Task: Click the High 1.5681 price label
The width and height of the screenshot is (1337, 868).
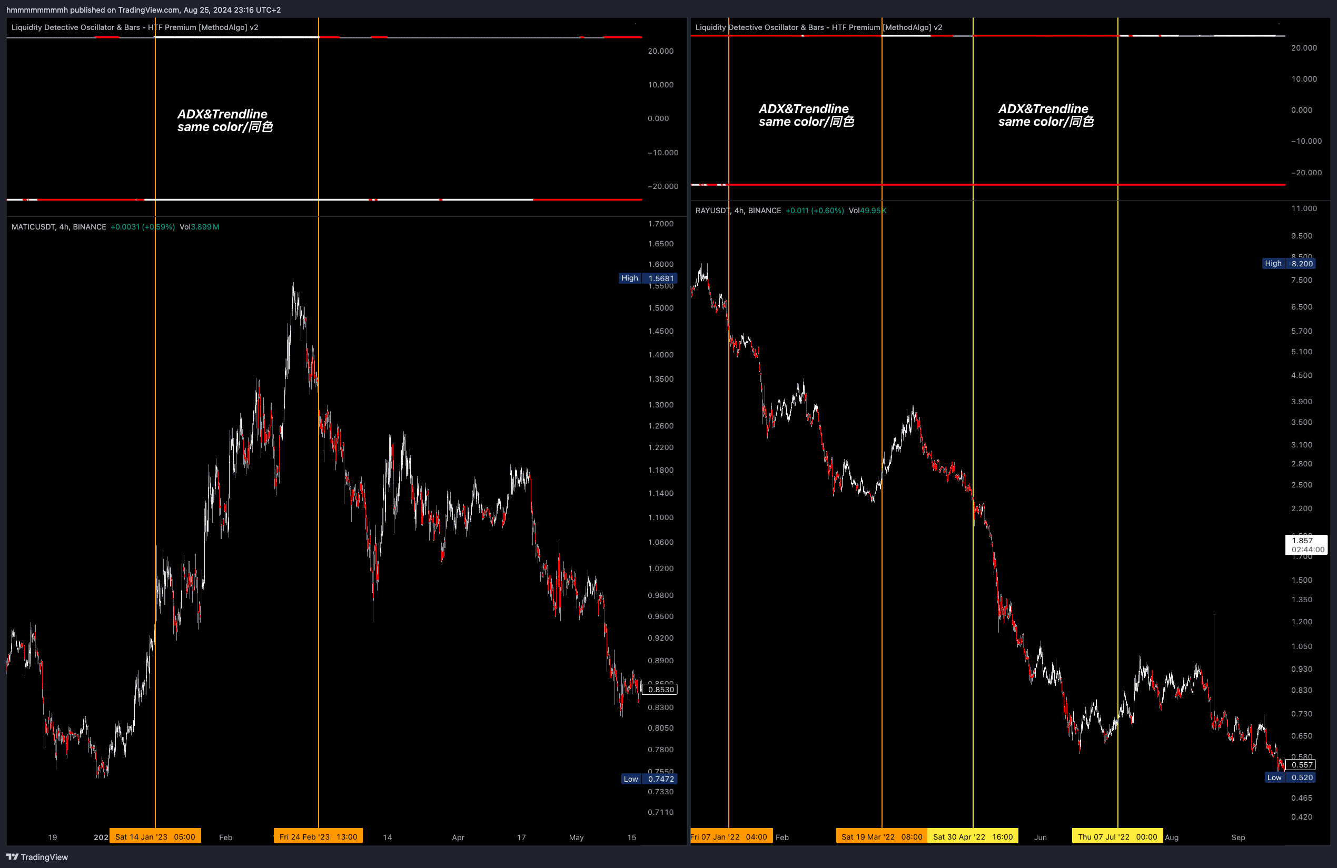Action: tap(648, 278)
